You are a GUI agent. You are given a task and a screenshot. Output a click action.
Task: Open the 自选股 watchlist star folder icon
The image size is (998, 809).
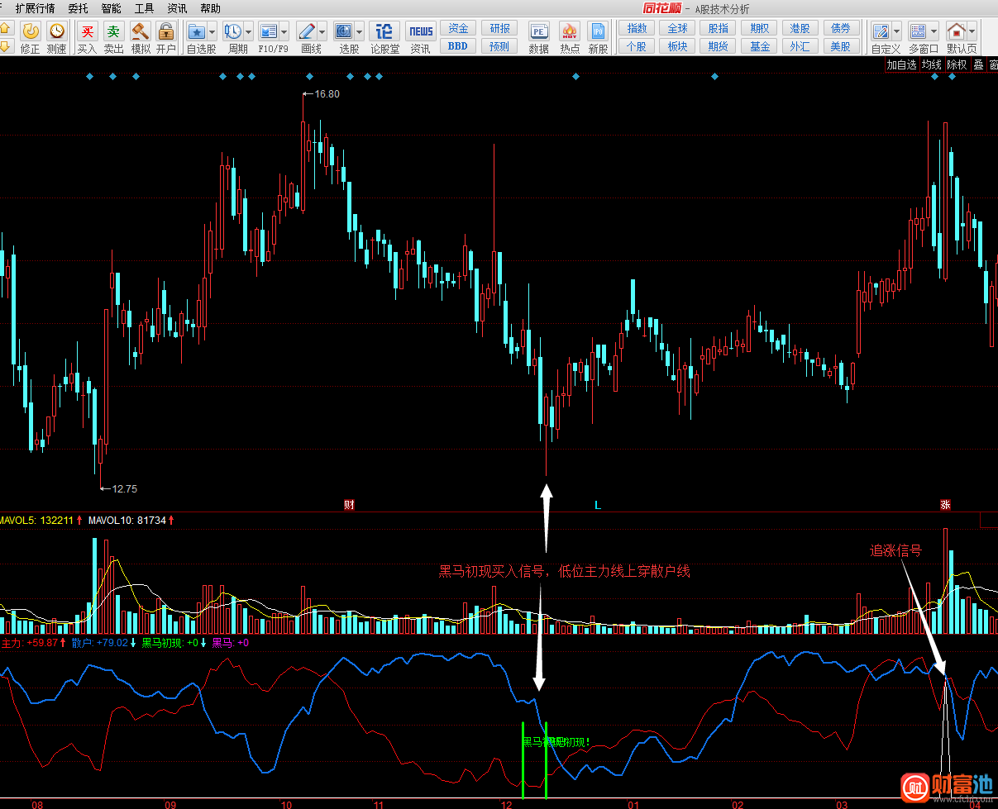196,31
